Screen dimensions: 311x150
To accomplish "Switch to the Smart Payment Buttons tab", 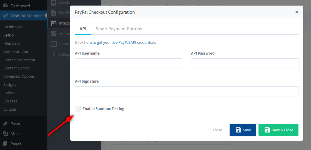I will tap(119, 29).
